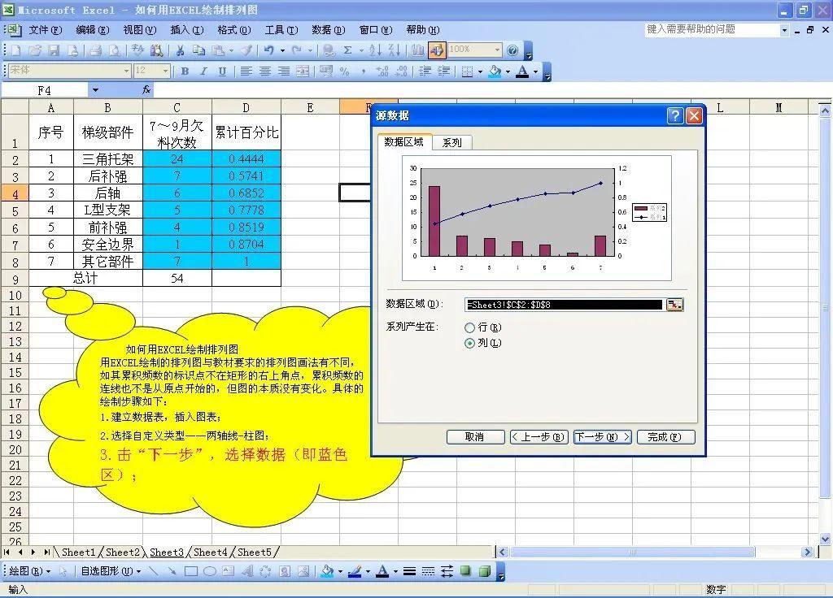Click the Chart Wizard icon
Image resolution: width=833 pixels, height=598 pixels.
tap(418, 50)
